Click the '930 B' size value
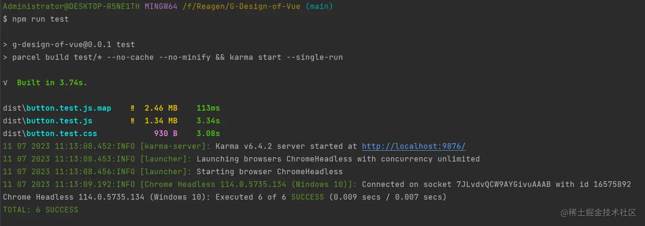The width and height of the screenshot is (645, 226). coord(166,134)
